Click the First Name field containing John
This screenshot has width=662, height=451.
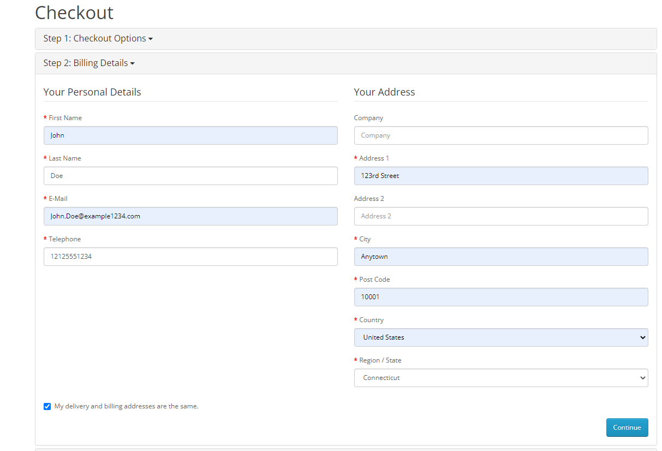190,135
